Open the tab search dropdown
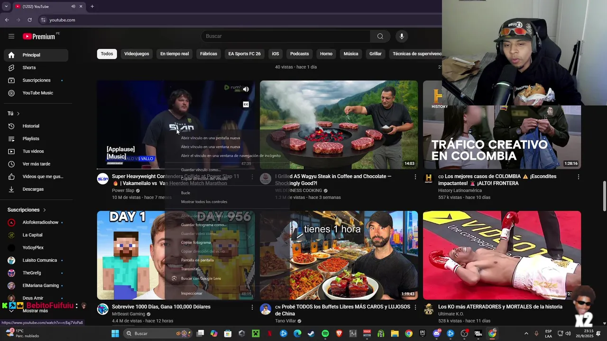 tap(6, 7)
